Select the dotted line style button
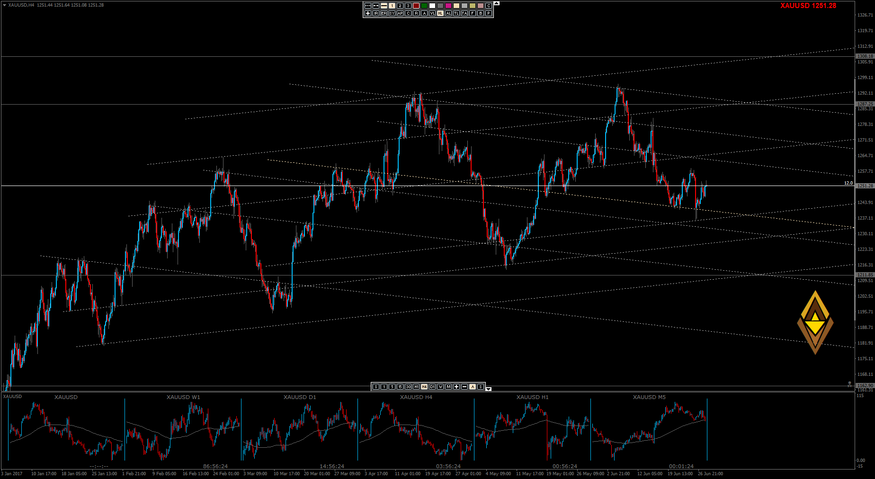The height and width of the screenshot is (479, 875). click(368, 6)
